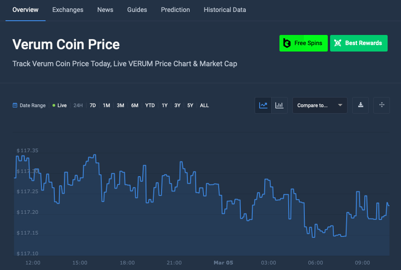Viewport: 401px width, 270px height.
Task: Select the 24H timeframe
Action: click(78, 105)
